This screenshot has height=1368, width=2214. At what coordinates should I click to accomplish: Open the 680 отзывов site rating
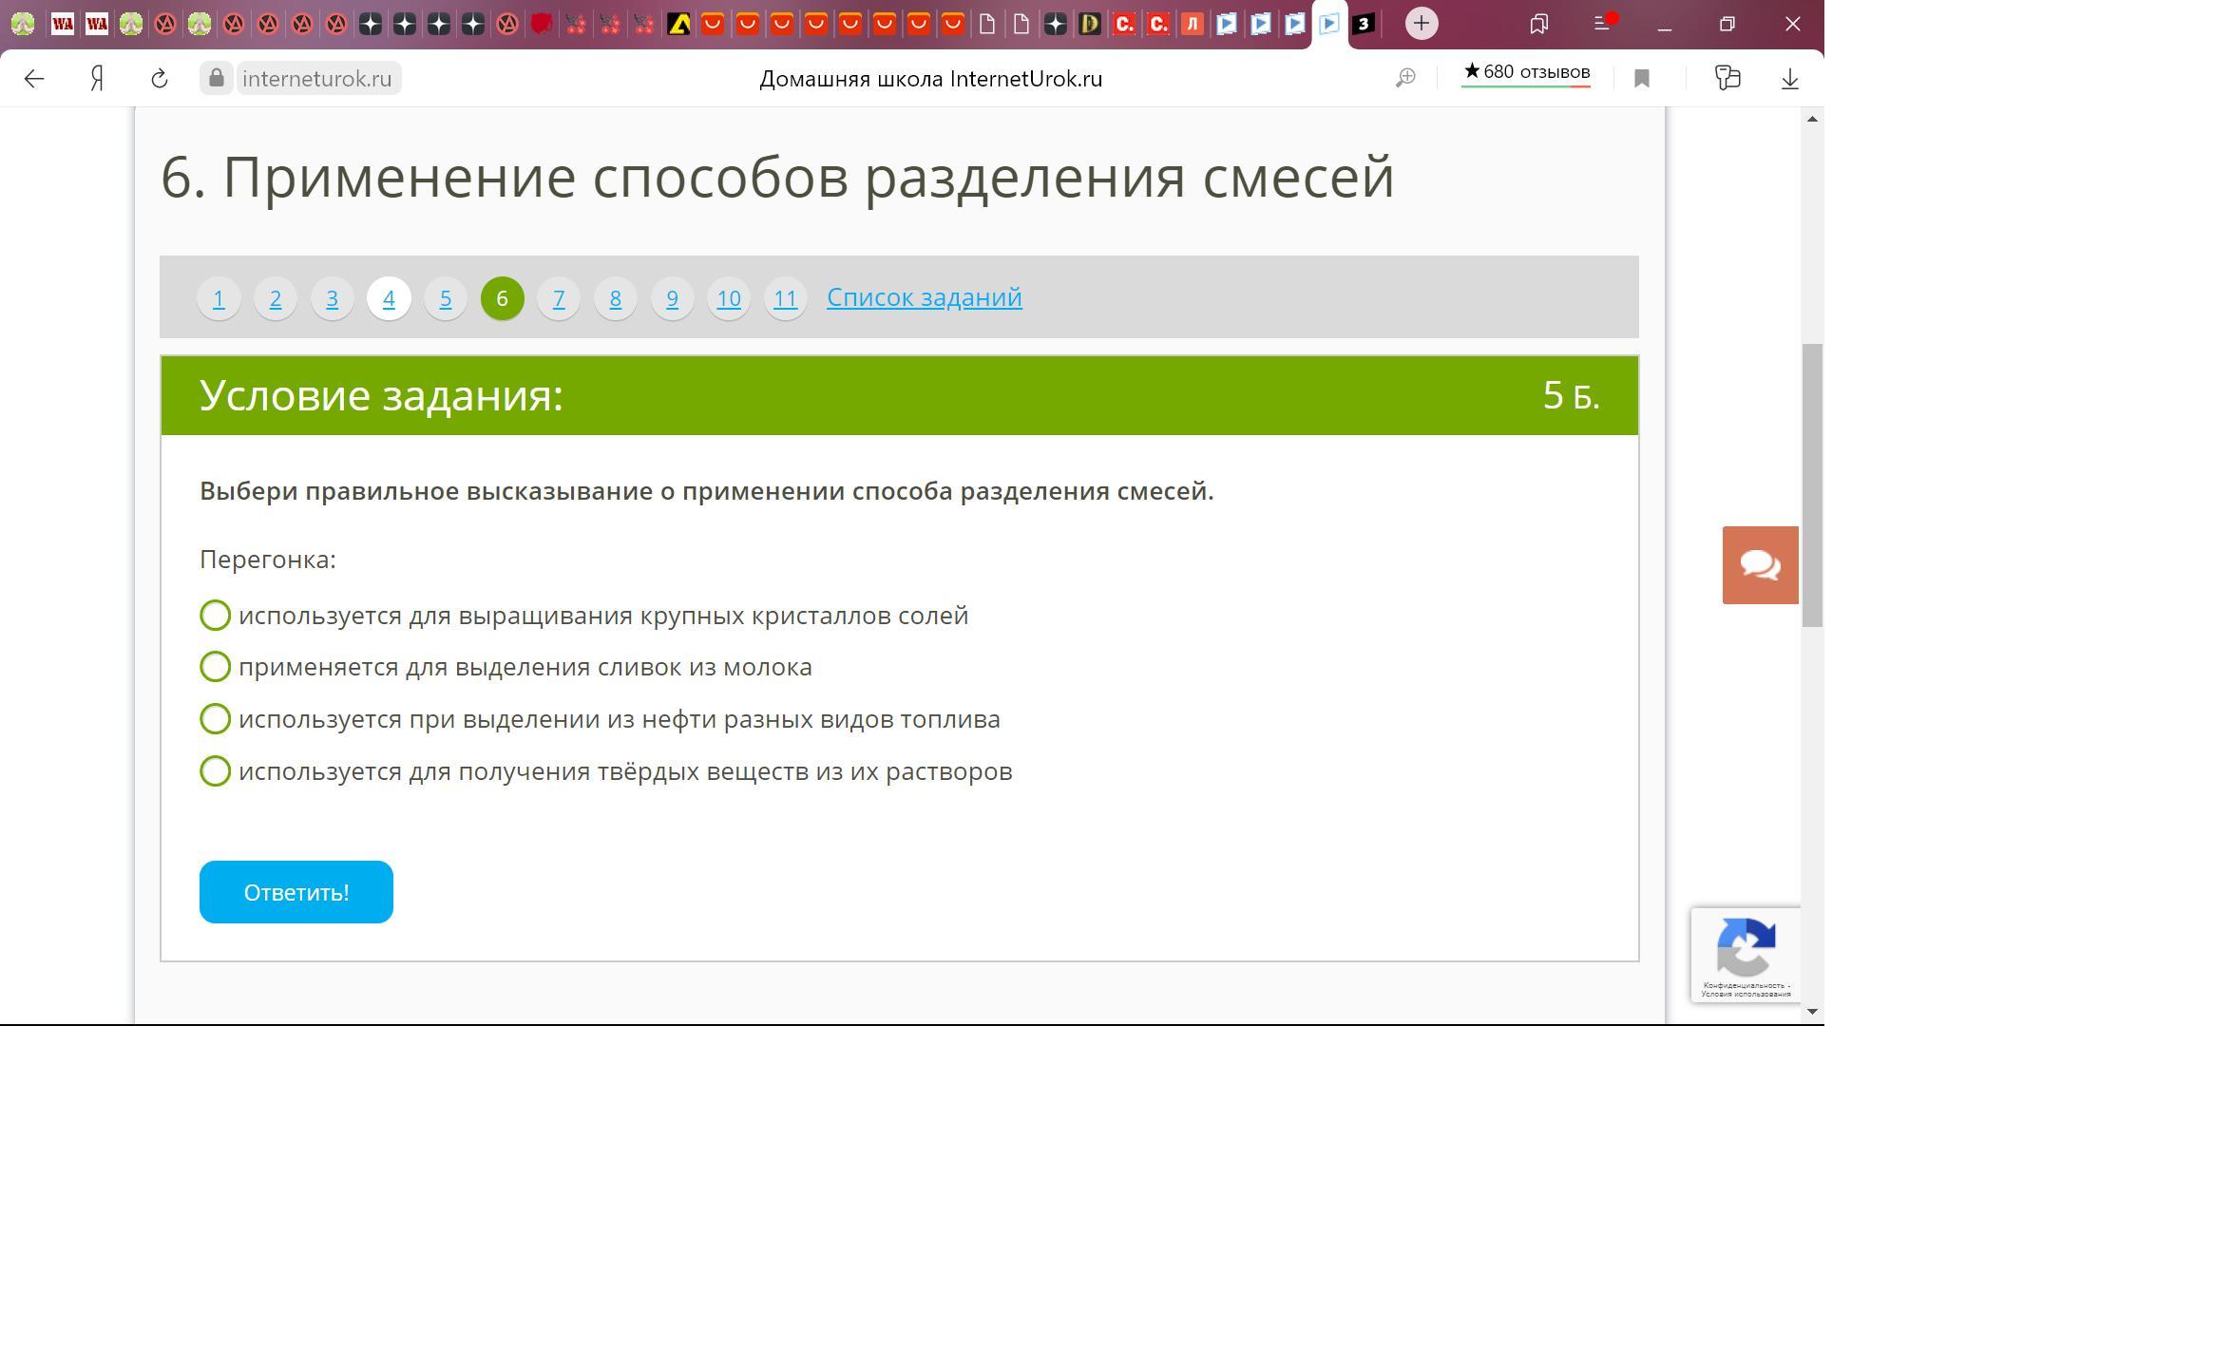(1526, 72)
